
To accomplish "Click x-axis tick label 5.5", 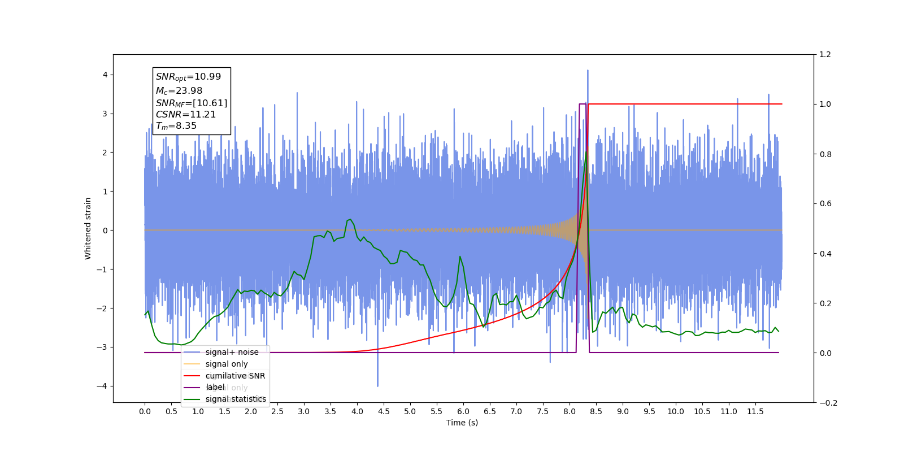I will pos(437,411).
